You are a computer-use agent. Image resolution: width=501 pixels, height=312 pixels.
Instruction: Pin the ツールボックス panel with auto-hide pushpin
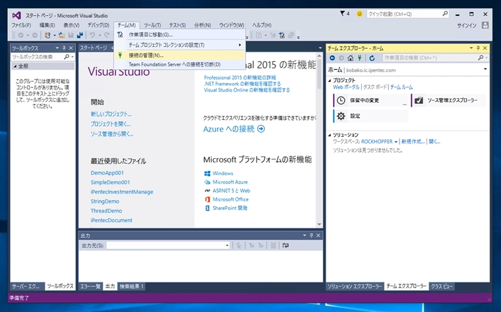(x=64, y=48)
